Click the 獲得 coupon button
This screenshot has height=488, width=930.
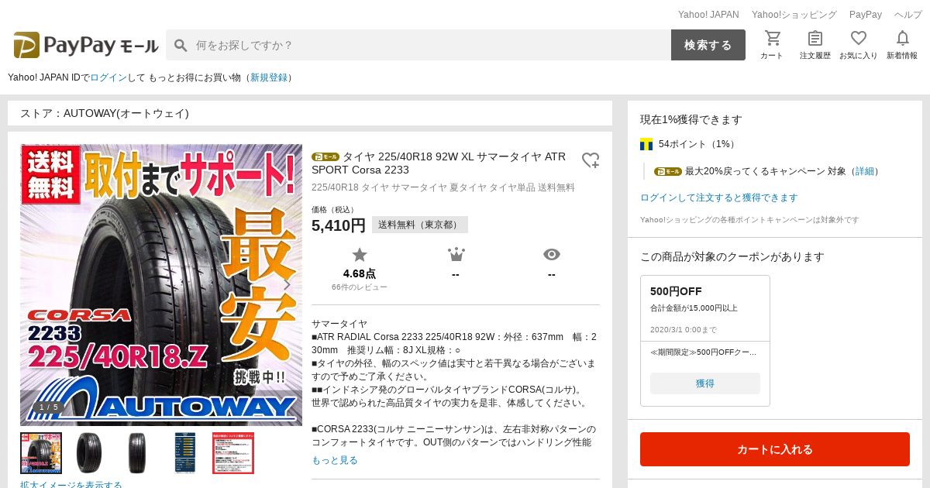tap(705, 383)
